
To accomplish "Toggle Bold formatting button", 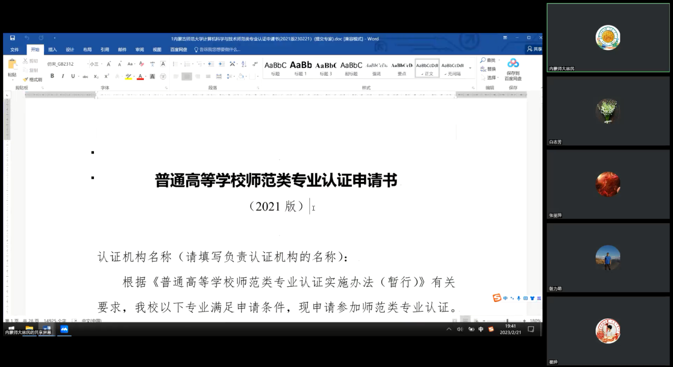I will pyautogui.click(x=52, y=76).
